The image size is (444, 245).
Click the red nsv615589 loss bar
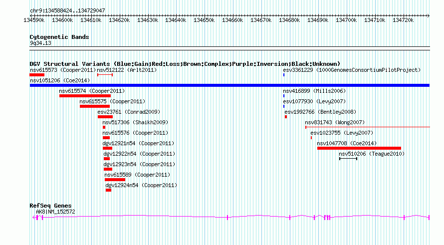click(115, 180)
